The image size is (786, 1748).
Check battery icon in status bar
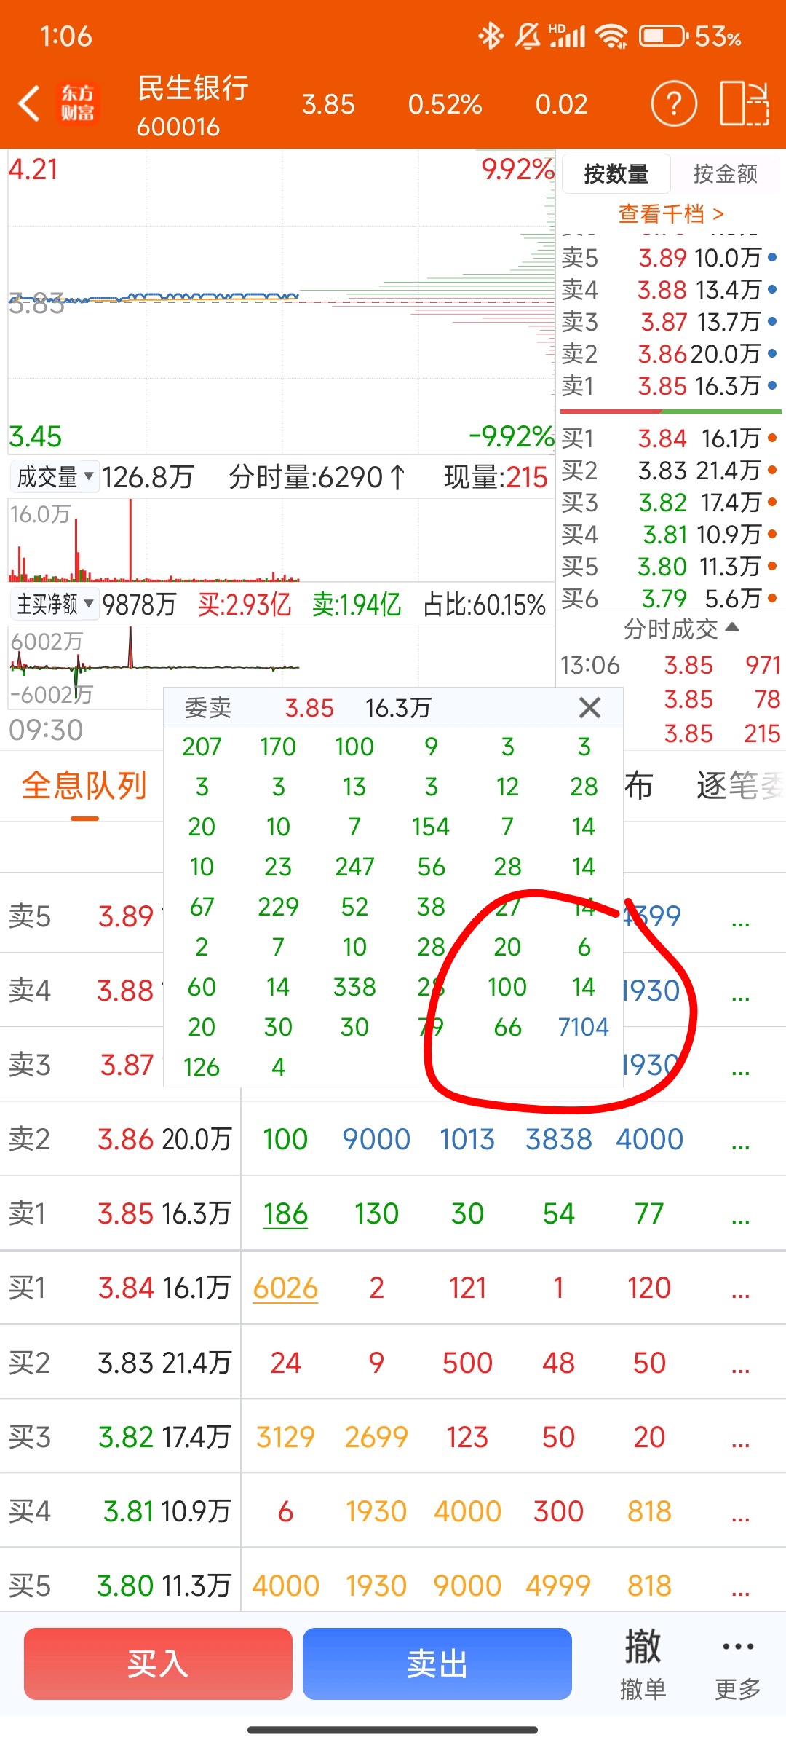(x=663, y=36)
